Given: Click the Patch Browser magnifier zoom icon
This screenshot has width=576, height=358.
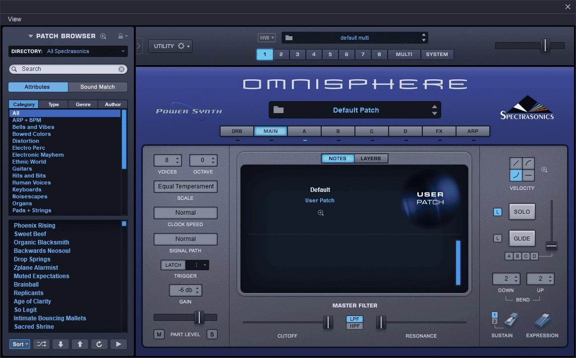Looking at the screenshot, I should [x=103, y=36].
